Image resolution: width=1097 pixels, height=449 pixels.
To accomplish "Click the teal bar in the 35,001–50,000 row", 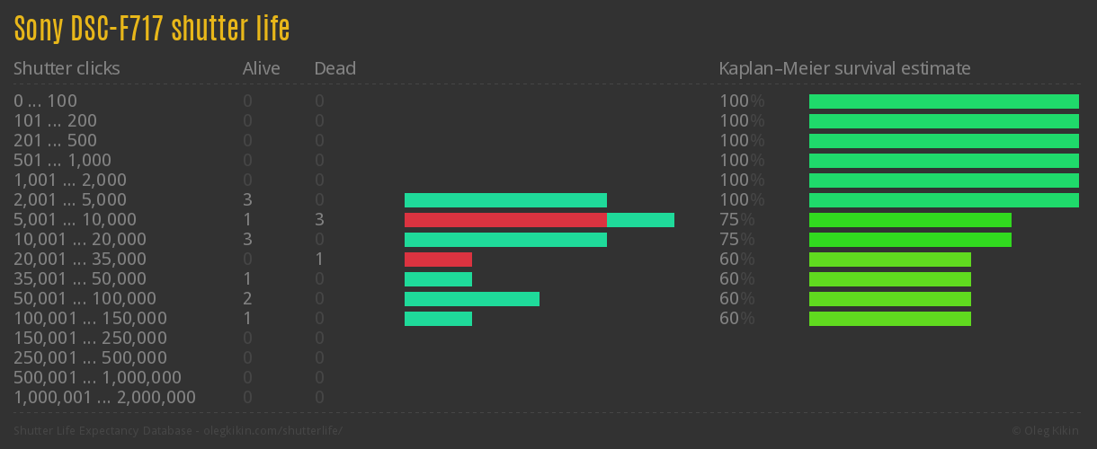I will click(438, 279).
